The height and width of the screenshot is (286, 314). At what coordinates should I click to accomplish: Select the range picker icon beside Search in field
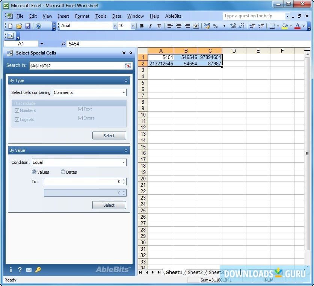pos(128,65)
